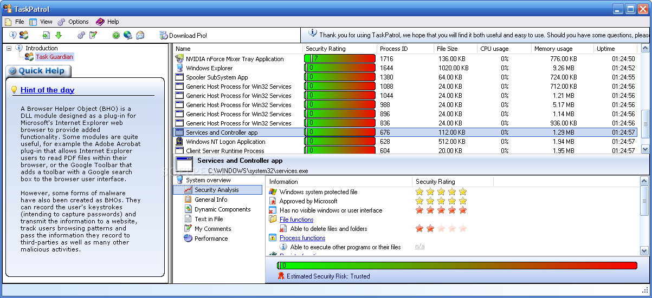Click NVIDIA nForce security rating bar showing 7

click(x=340, y=59)
